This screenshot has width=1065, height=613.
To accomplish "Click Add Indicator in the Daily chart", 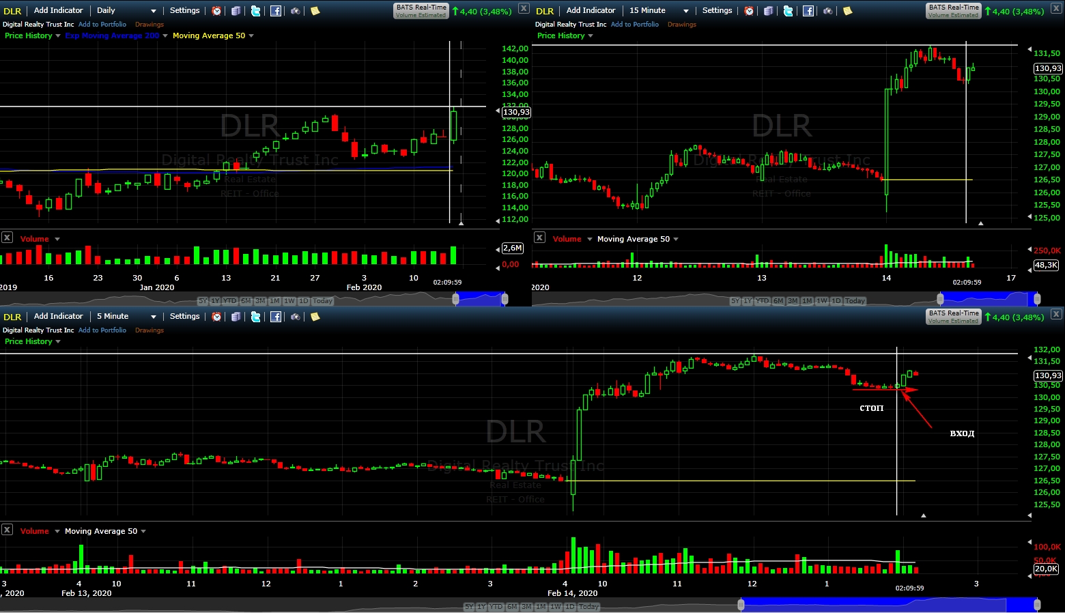I will click(x=58, y=10).
